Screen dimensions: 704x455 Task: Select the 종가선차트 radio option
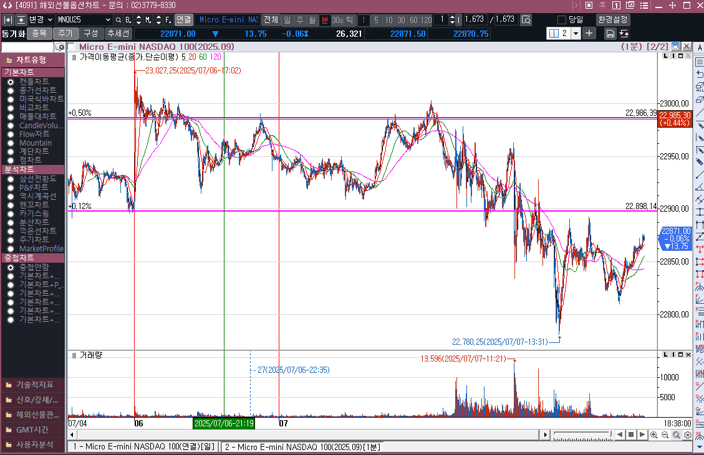pyautogui.click(x=11, y=90)
